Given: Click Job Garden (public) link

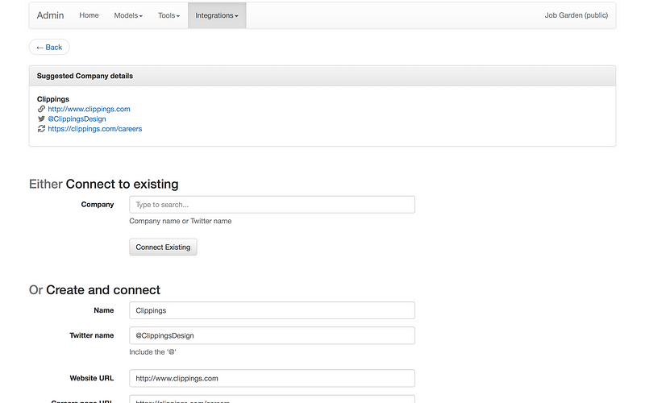Looking at the screenshot, I should pos(576,15).
